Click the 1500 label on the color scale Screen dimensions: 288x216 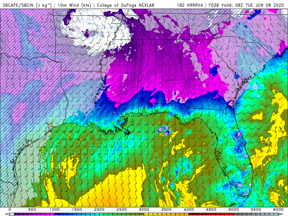coord(77,210)
